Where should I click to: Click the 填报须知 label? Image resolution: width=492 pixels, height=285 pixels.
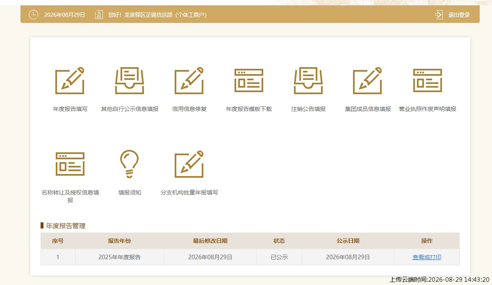130,192
